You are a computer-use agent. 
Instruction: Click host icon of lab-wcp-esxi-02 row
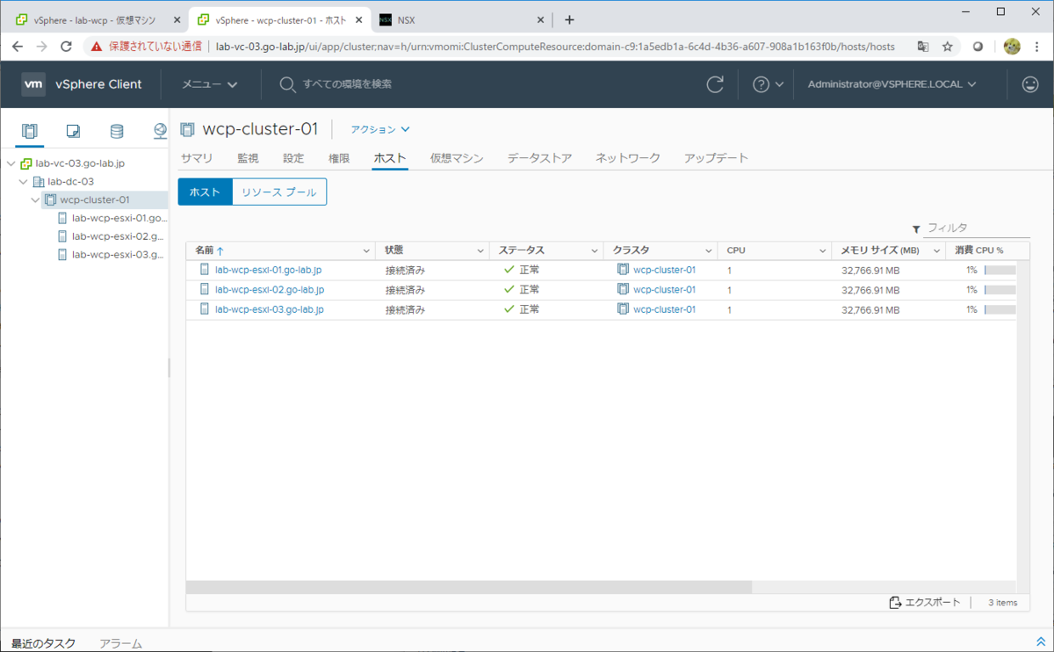pos(205,289)
